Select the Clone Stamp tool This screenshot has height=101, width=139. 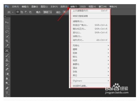pos(7,60)
